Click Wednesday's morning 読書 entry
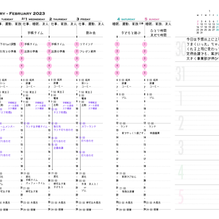 (x=28, y=83)
